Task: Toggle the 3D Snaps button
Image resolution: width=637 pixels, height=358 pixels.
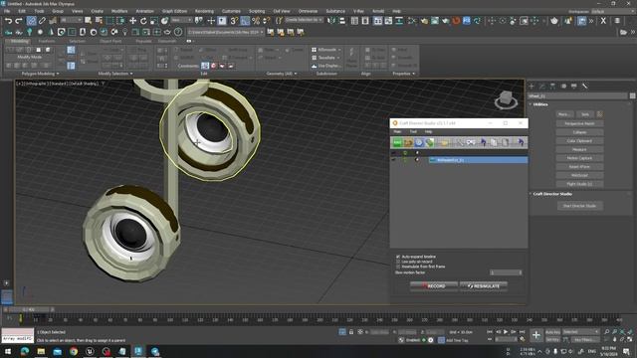Action: pos(234,20)
